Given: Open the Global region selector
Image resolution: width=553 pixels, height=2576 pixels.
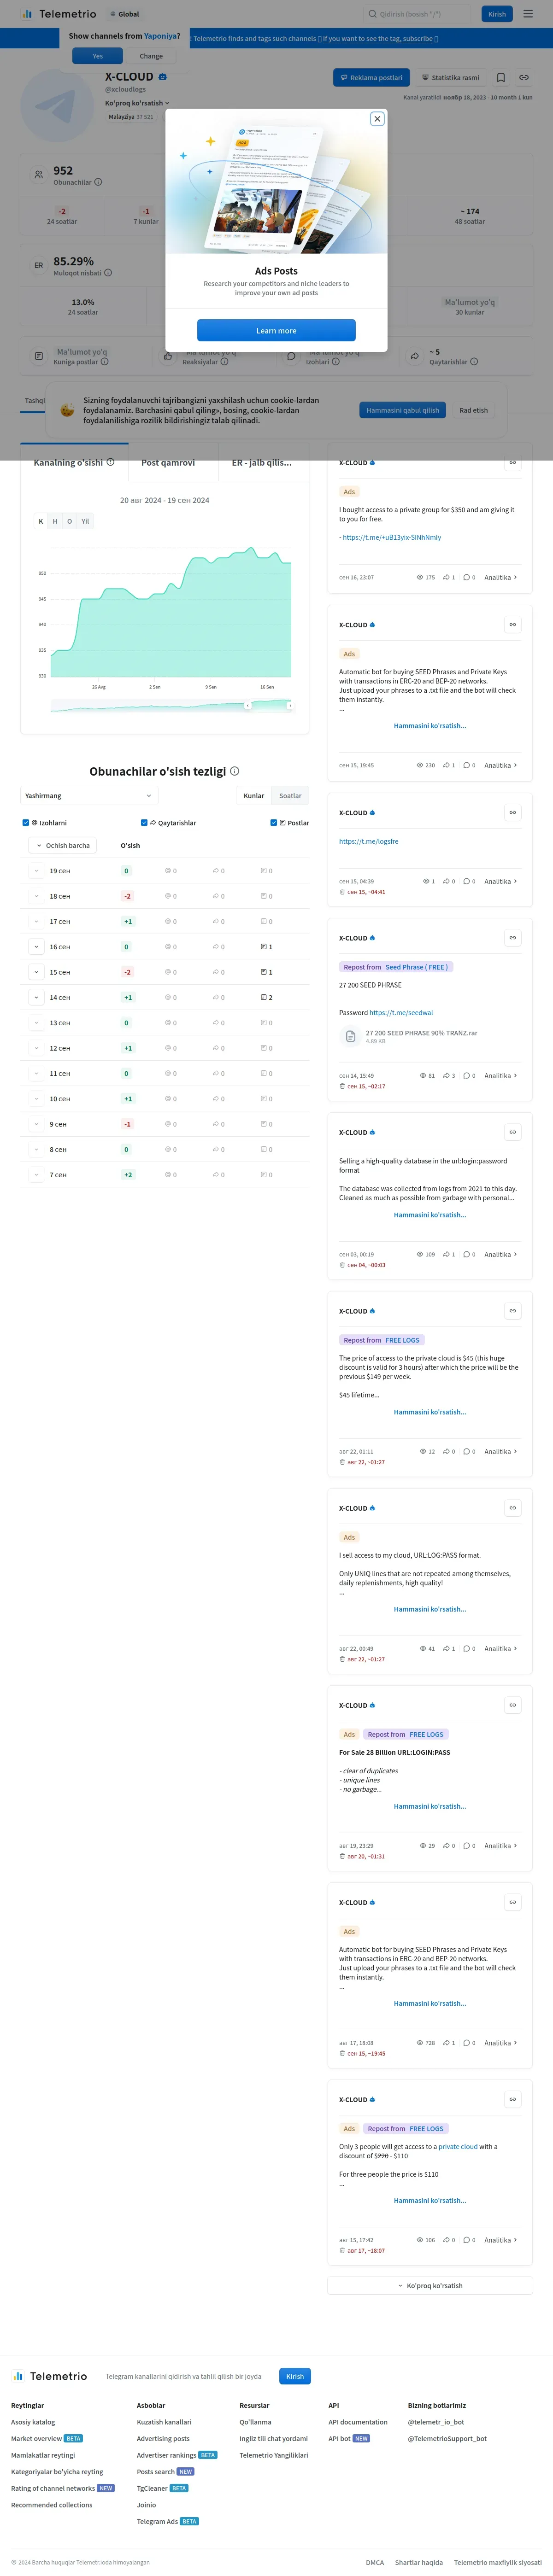Looking at the screenshot, I should [125, 14].
